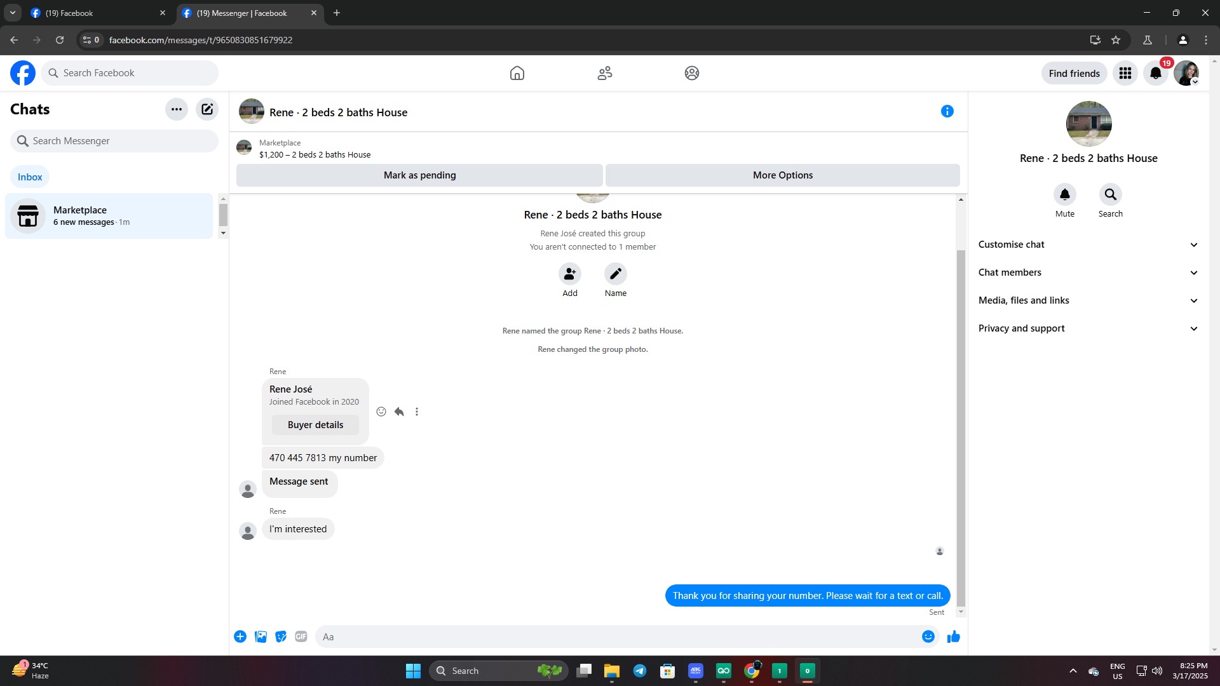Open Buyer details for Rene José
Image resolution: width=1220 pixels, height=686 pixels.
[x=315, y=425]
